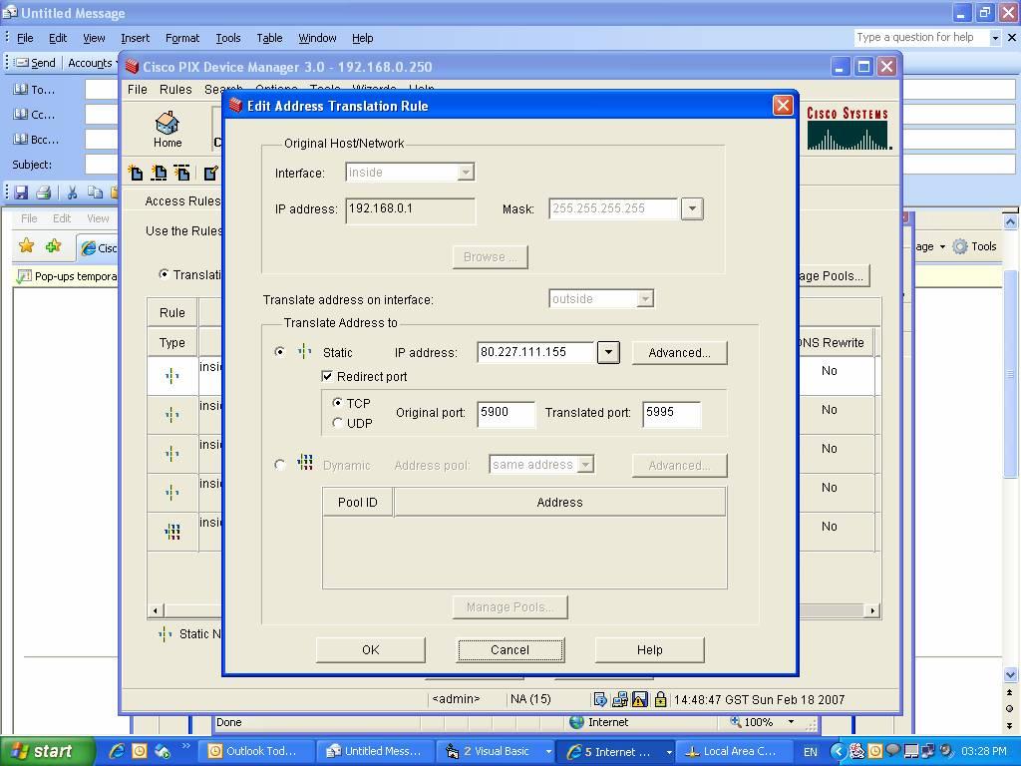Image resolution: width=1021 pixels, height=766 pixels.
Task: Select the UDP protocol radio button
Action: click(x=338, y=424)
